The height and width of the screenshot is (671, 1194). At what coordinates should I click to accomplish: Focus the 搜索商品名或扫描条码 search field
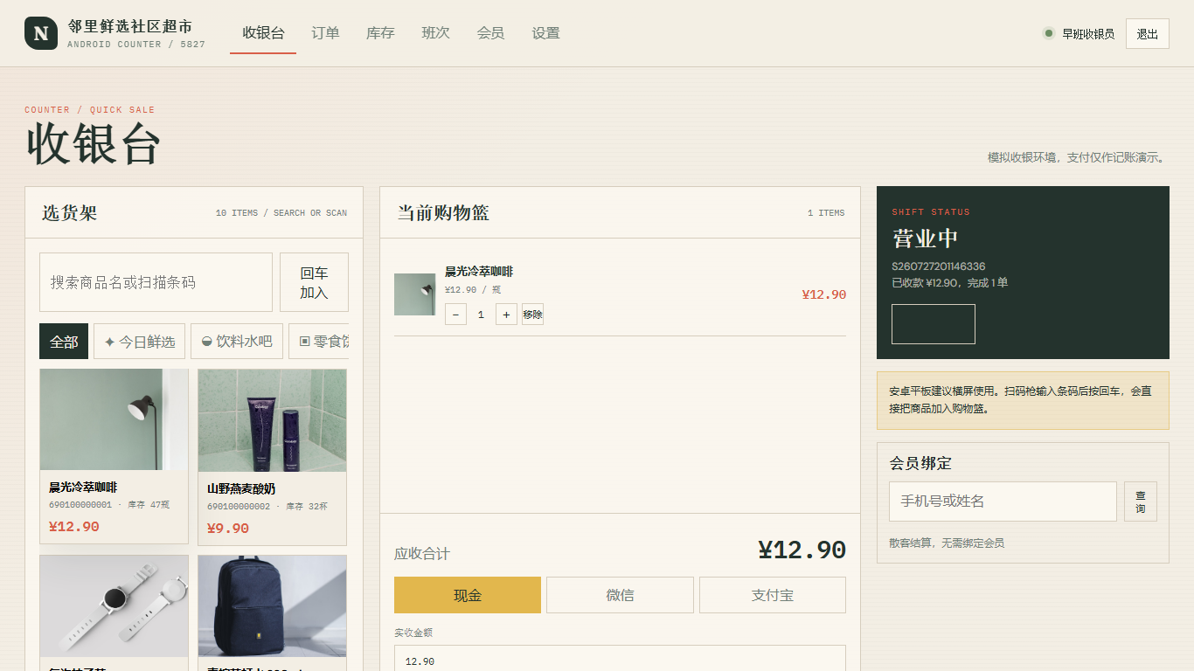(x=156, y=282)
